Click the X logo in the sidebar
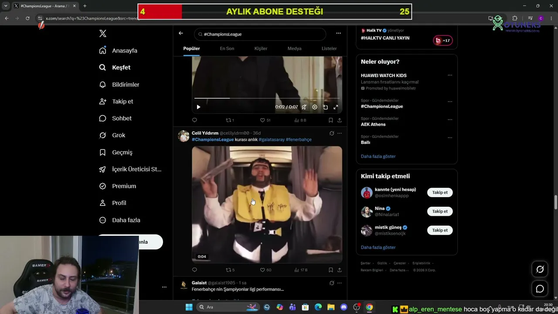 pyautogui.click(x=103, y=34)
